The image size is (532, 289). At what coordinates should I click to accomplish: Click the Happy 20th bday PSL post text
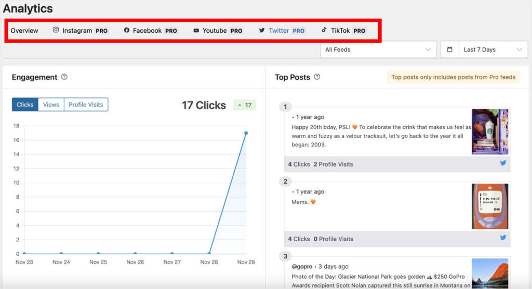[381, 136]
